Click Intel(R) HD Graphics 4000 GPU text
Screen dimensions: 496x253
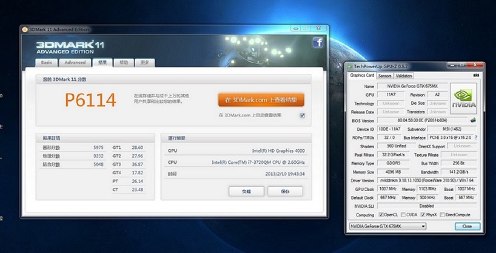pyautogui.click(x=278, y=151)
